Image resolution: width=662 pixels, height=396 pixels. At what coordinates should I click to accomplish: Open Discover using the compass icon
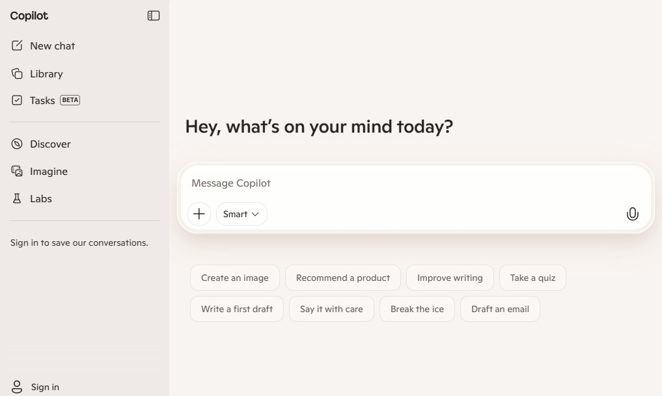(x=18, y=144)
